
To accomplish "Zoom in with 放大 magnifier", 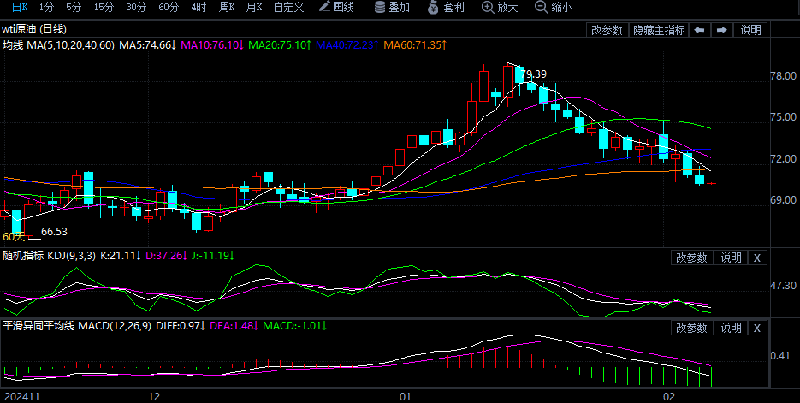I will click(x=500, y=8).
